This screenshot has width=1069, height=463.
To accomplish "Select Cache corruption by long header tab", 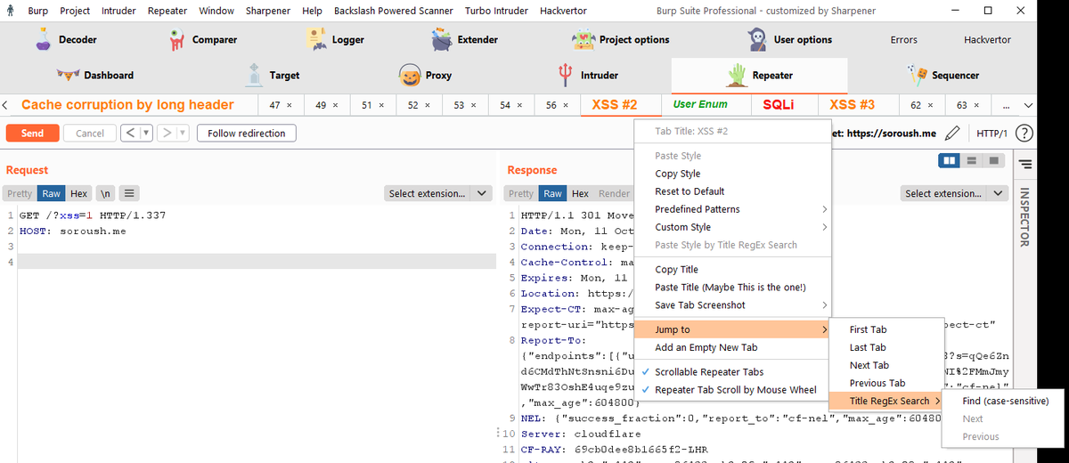I will pyautogui.click(x=127, y=105).
